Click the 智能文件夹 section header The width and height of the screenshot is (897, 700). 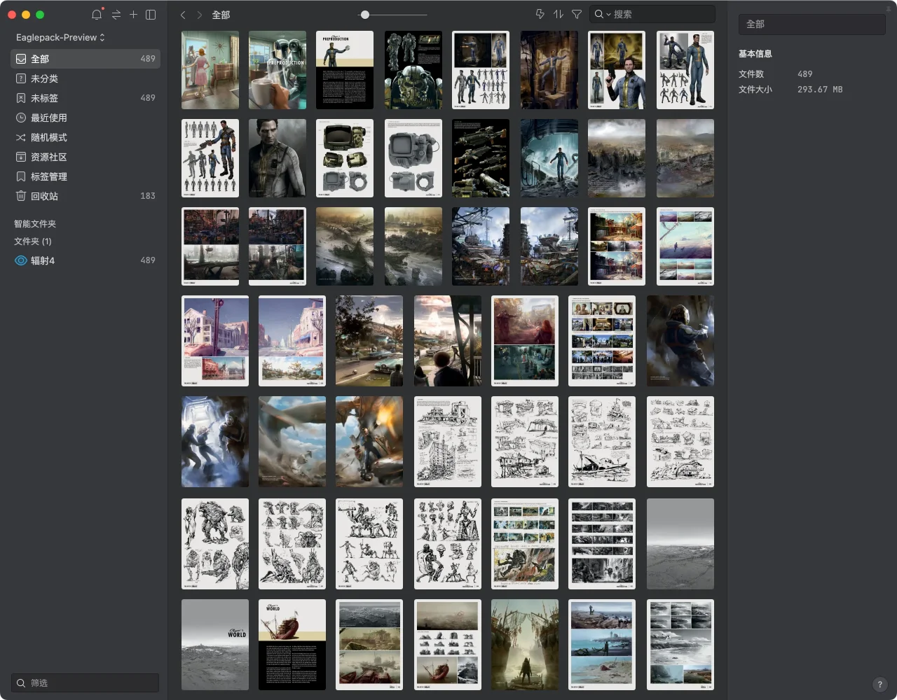click(35, 224)
